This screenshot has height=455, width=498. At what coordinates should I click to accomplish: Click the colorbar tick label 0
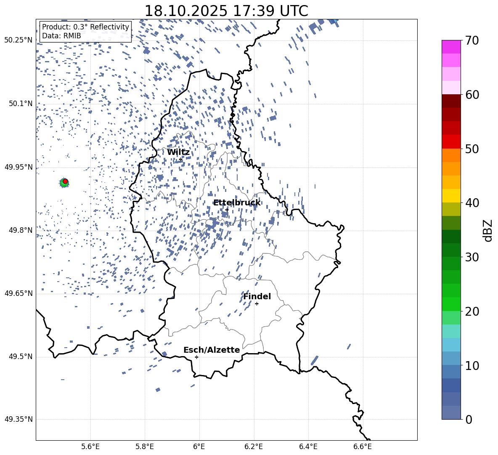click(469, 420)
